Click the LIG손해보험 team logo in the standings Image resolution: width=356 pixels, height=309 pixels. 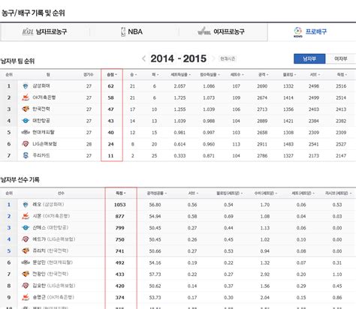(x=26, y=144)
